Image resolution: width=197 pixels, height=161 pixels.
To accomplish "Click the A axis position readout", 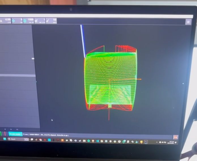I will (6, 21).
